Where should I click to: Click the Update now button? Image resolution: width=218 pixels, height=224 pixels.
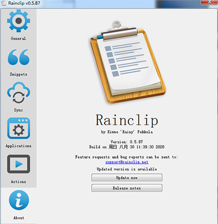pos(127,178)
